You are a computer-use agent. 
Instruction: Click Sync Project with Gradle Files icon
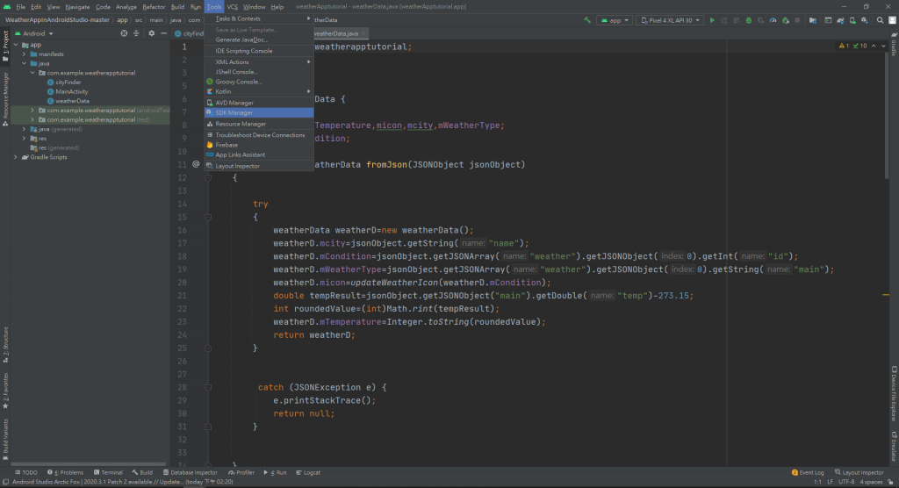coord(840,20)
